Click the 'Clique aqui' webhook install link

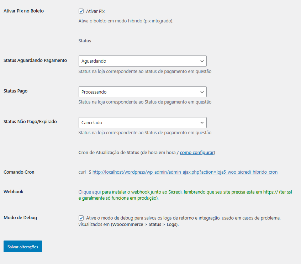[x=90, y=192]
